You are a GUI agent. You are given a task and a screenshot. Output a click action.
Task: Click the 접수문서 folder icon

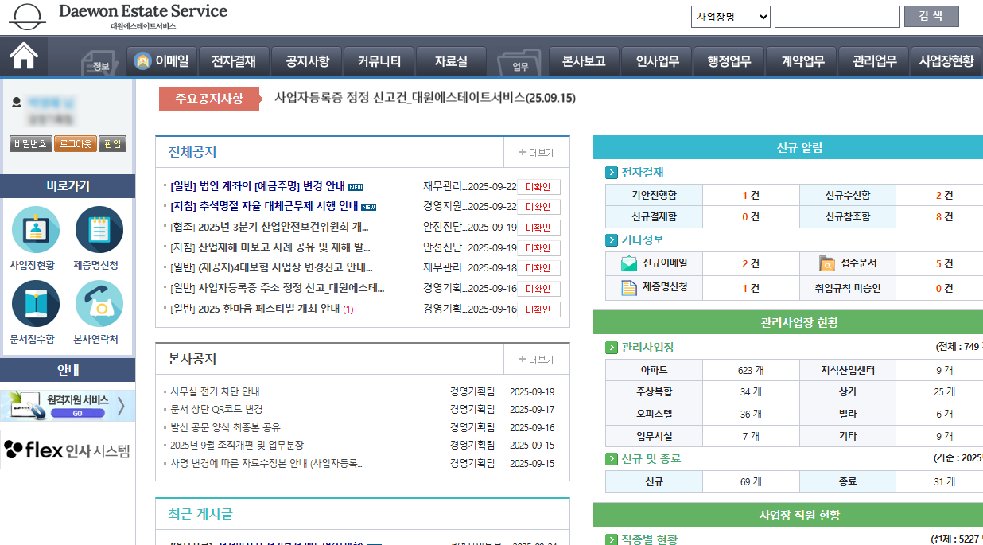[827, 263]
